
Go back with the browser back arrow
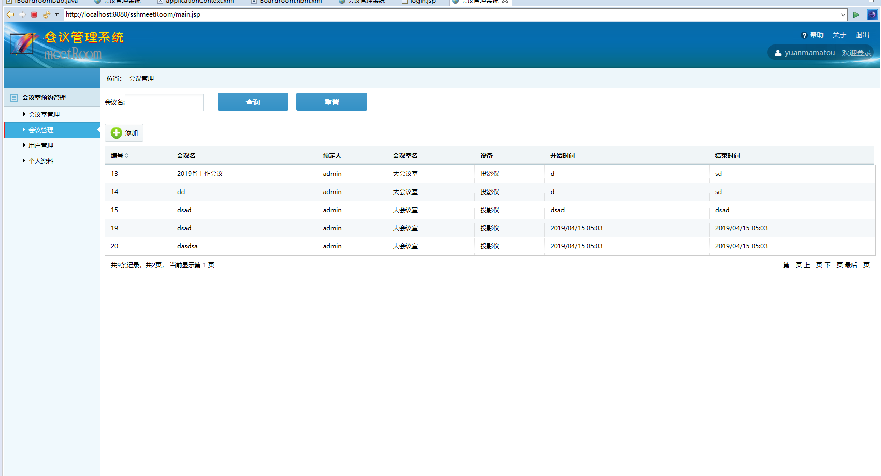click(x=10, y=14)
